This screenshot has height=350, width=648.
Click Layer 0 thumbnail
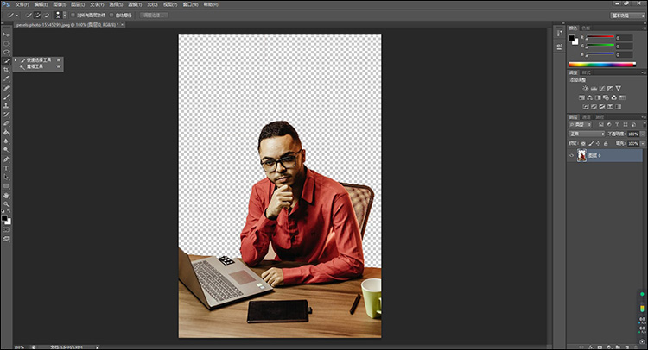(x=581, y=155)
